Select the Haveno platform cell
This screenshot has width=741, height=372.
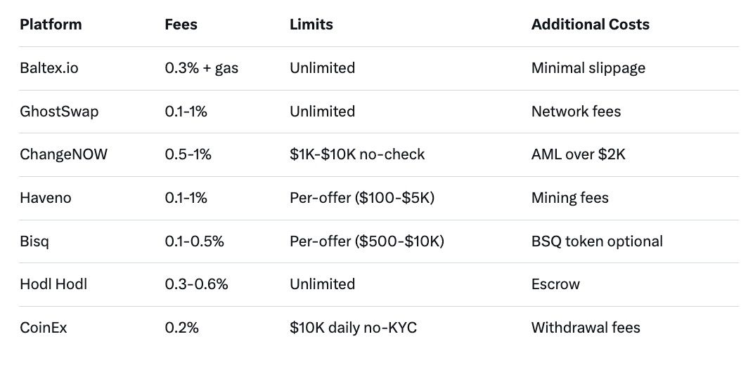pos(46,198)
